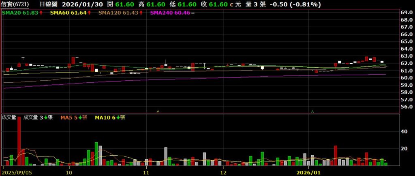This screenshot has height=176, width=415.
Task: Click the red up arrow beside SMA60 value
Action: point(89,13)
